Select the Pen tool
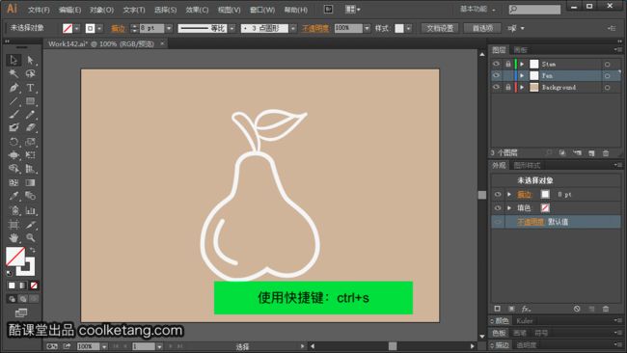 tap(14, 88)
